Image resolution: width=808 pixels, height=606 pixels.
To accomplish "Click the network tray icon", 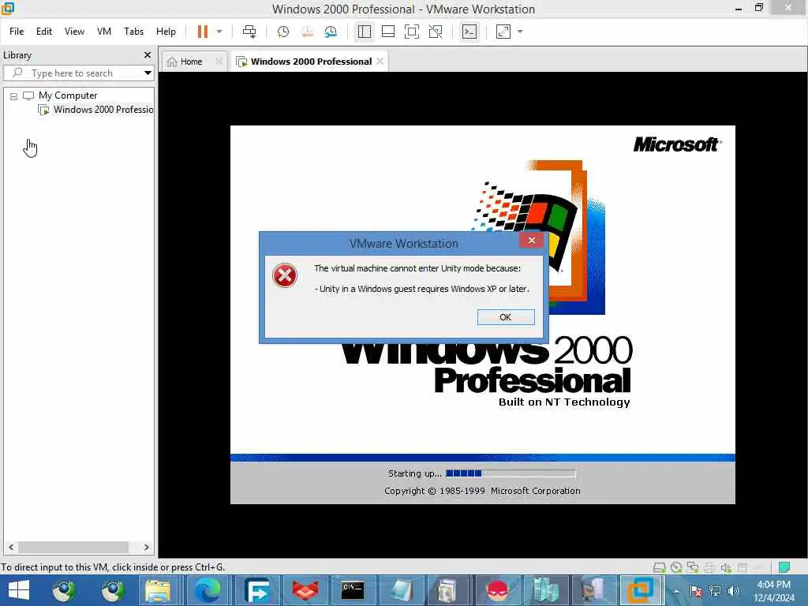I will click(x=715, y=591).
